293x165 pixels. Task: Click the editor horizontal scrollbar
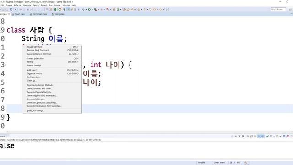(x=150, y=132)
